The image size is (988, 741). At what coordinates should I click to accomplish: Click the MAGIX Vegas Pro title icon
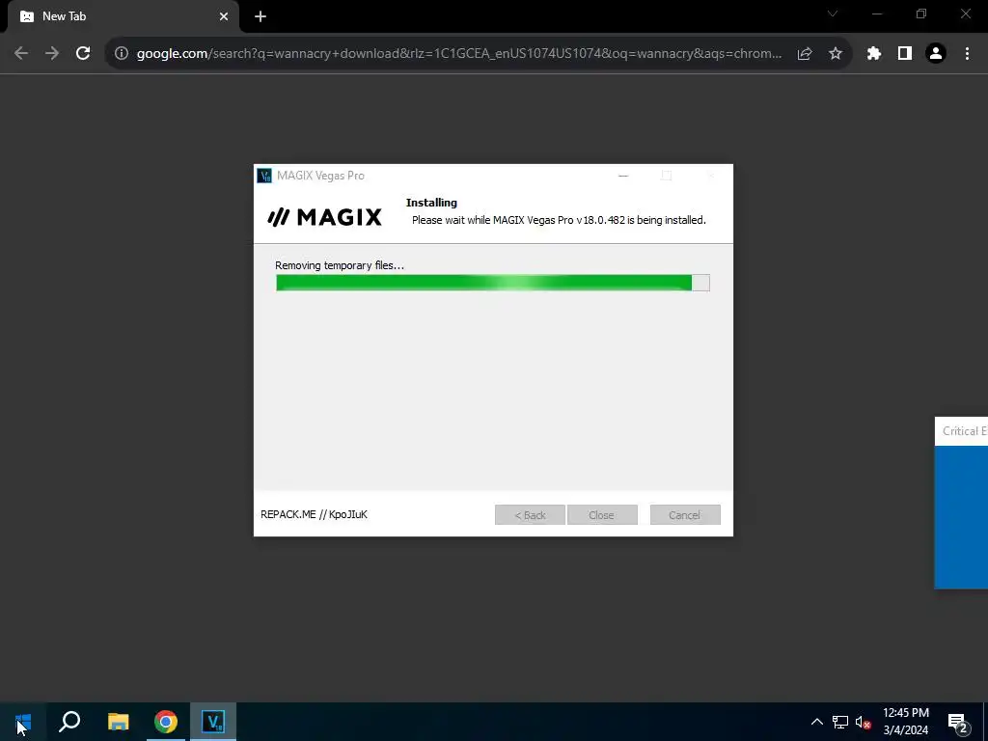tap(264, 176)
